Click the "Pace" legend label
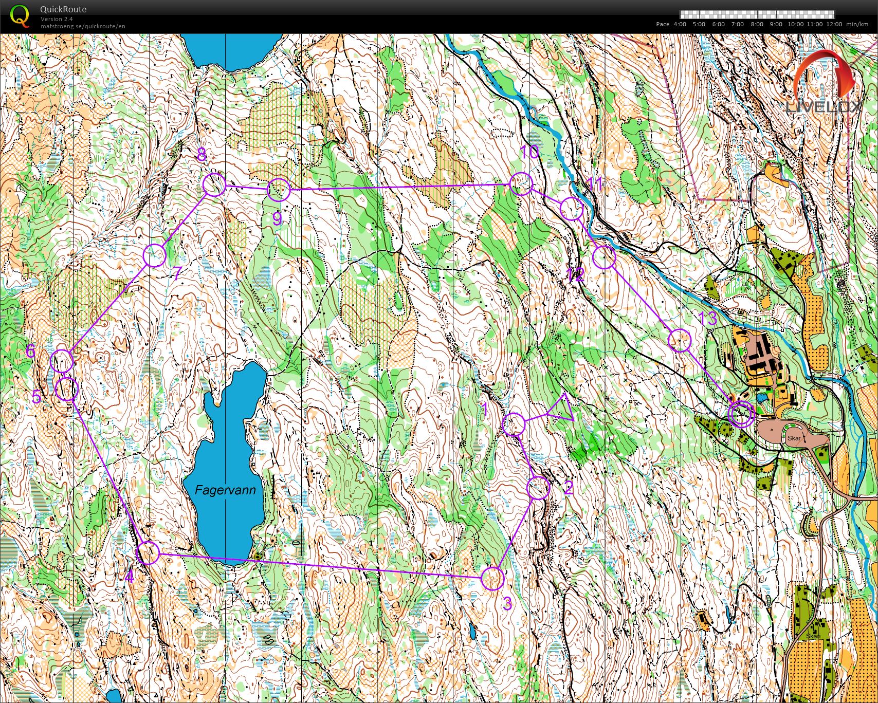This screenshot has width=878, height=703. [x=663, y=24]
